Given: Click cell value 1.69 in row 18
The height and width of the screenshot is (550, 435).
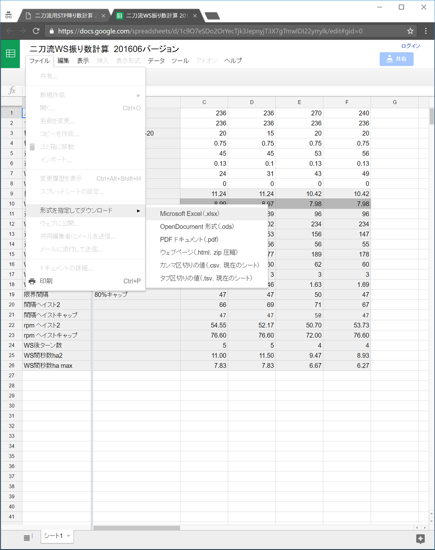Looking at the screenshot, I should click(347, 284).
